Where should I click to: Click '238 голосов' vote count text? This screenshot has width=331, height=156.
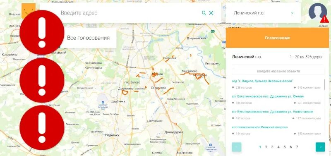coord(244,87)
